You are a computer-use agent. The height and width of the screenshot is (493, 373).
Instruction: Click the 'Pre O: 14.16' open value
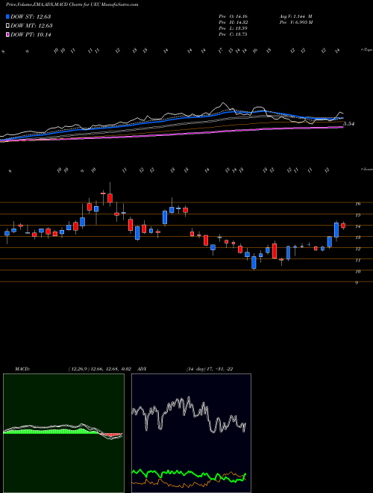pos(234,16)
